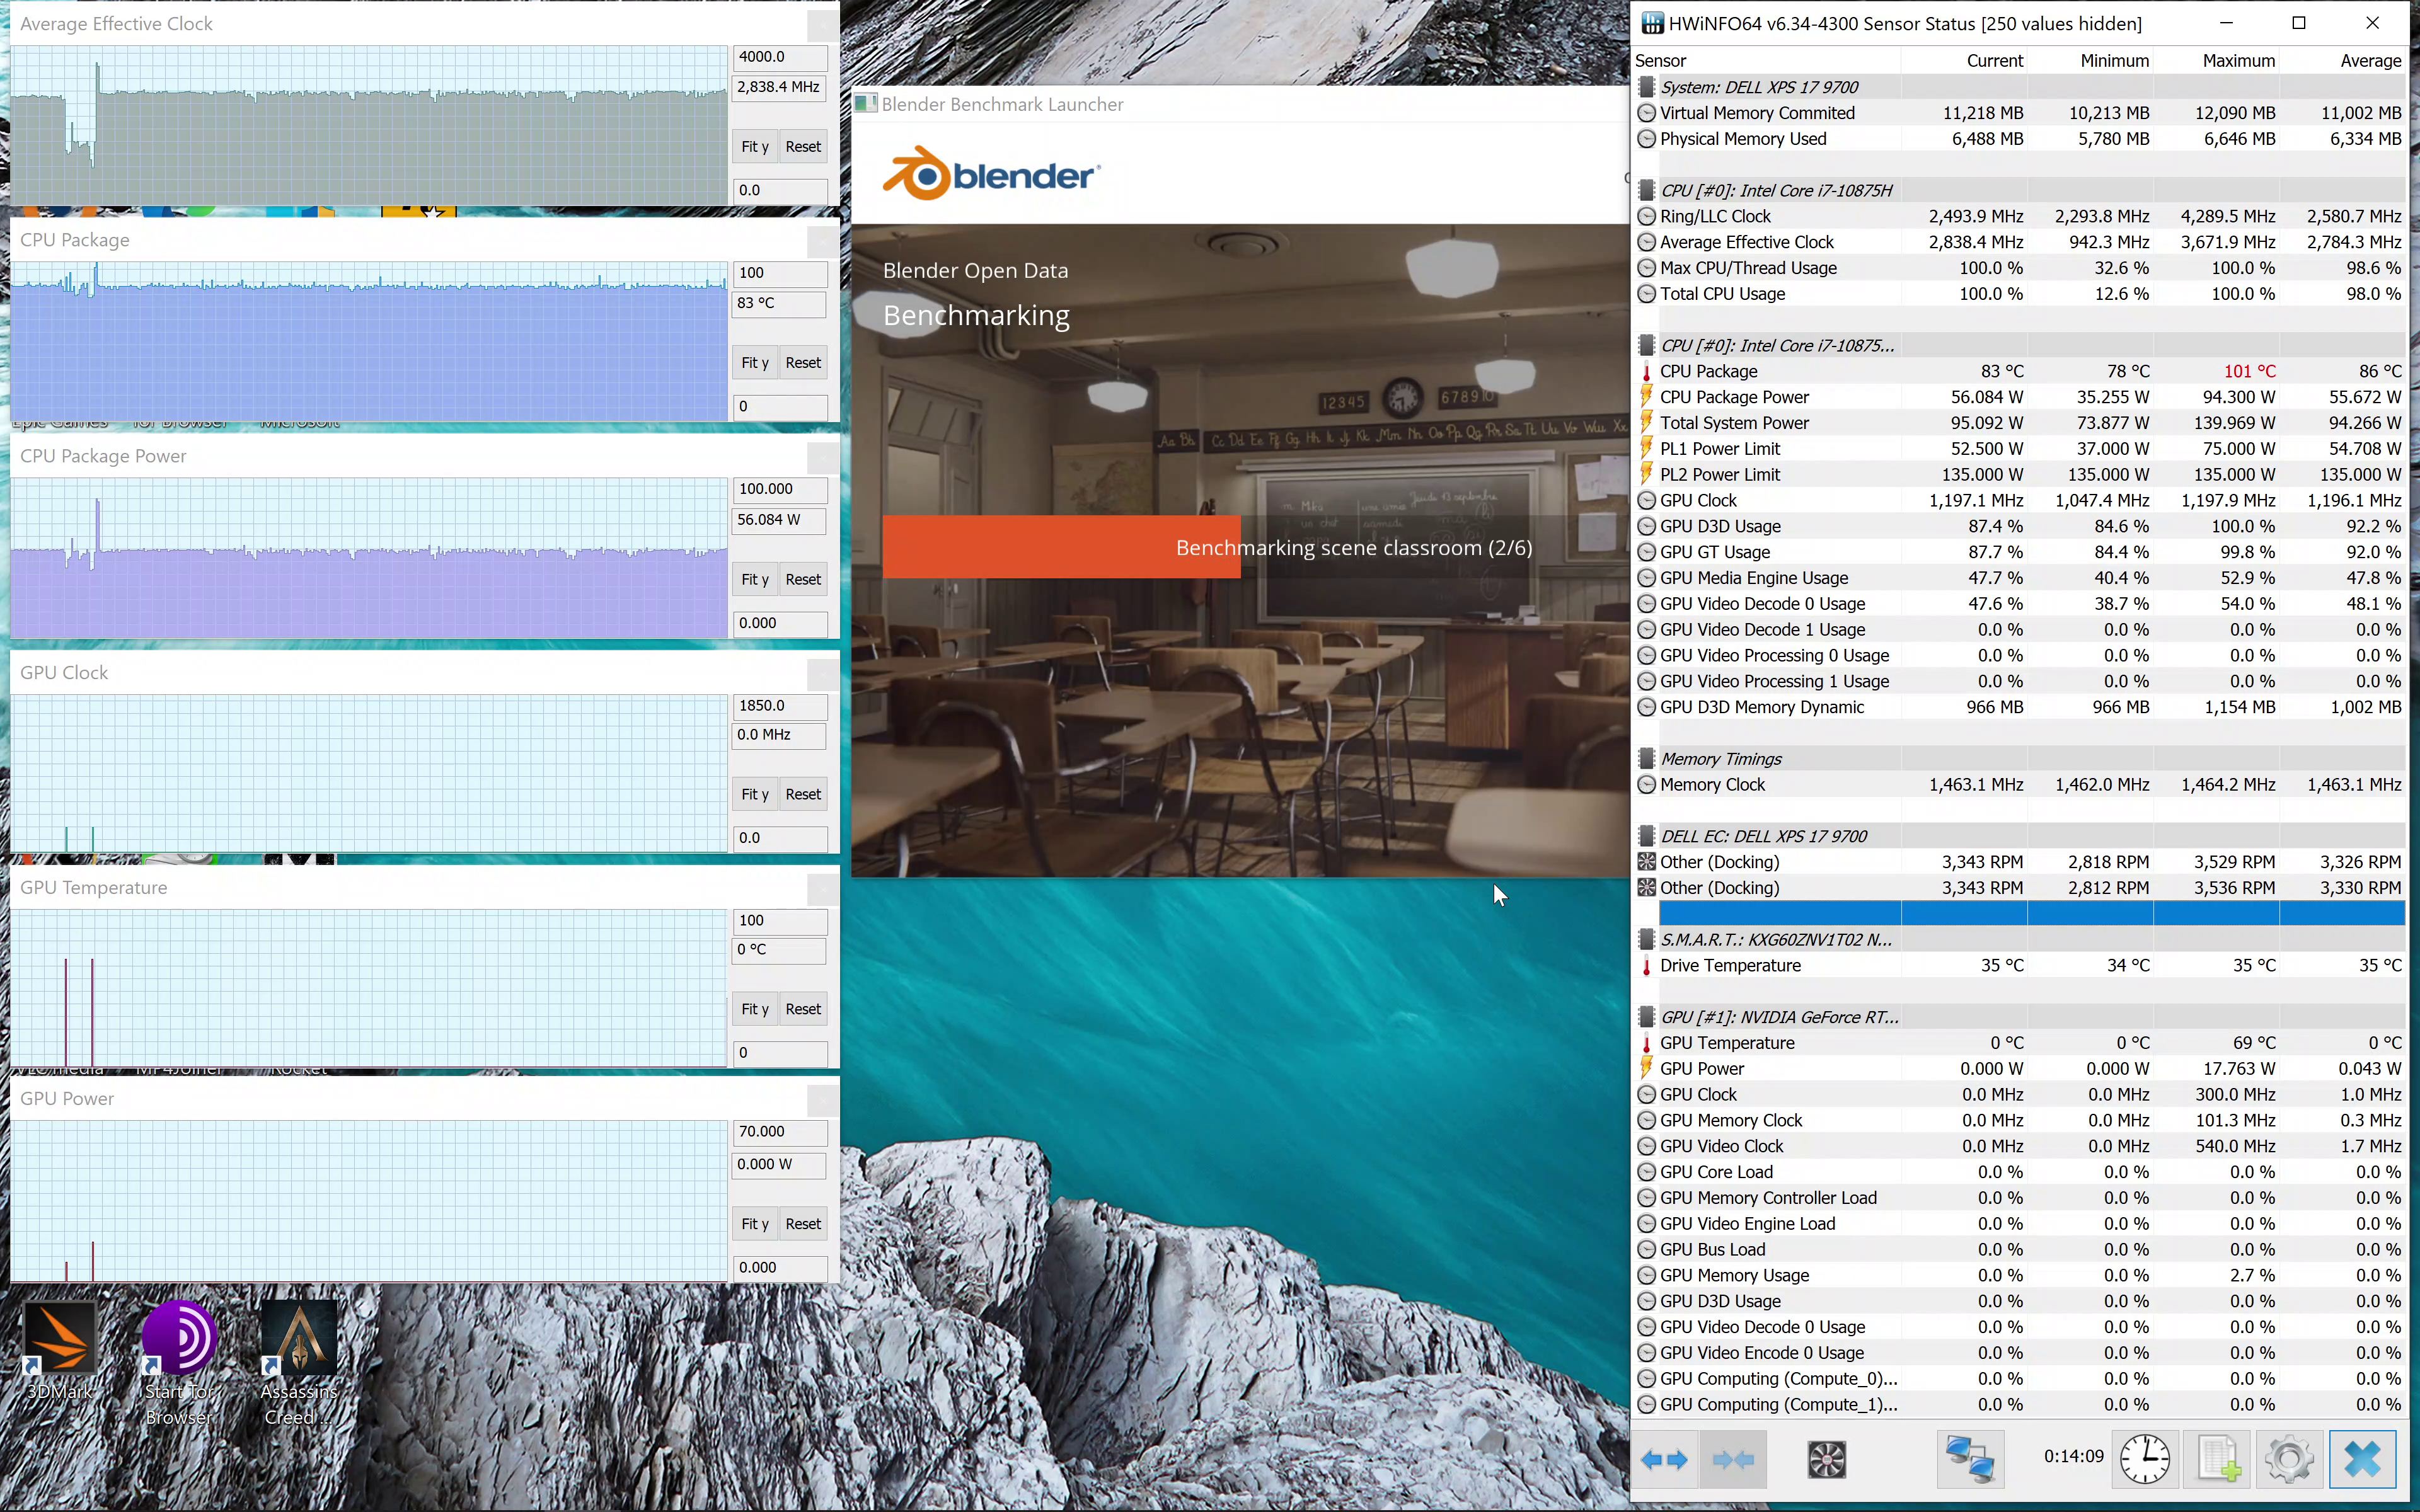Image resolution: width=2420 pixels, height=1512 pixels.
Task: Click Reset in GPU Temperature graph
Action: tap(803, 1010)
